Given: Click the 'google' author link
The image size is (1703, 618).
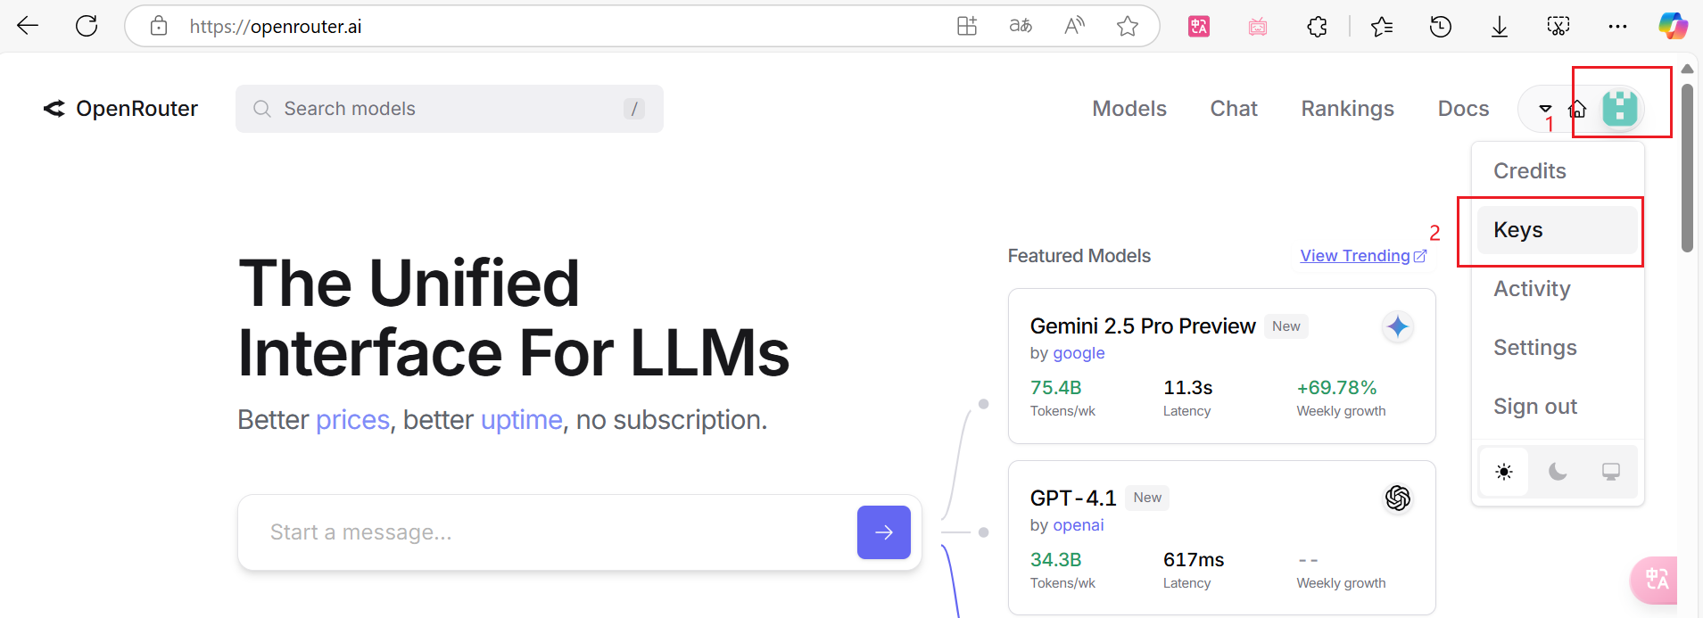Looking at the screenshot, I should point(1079,353).
